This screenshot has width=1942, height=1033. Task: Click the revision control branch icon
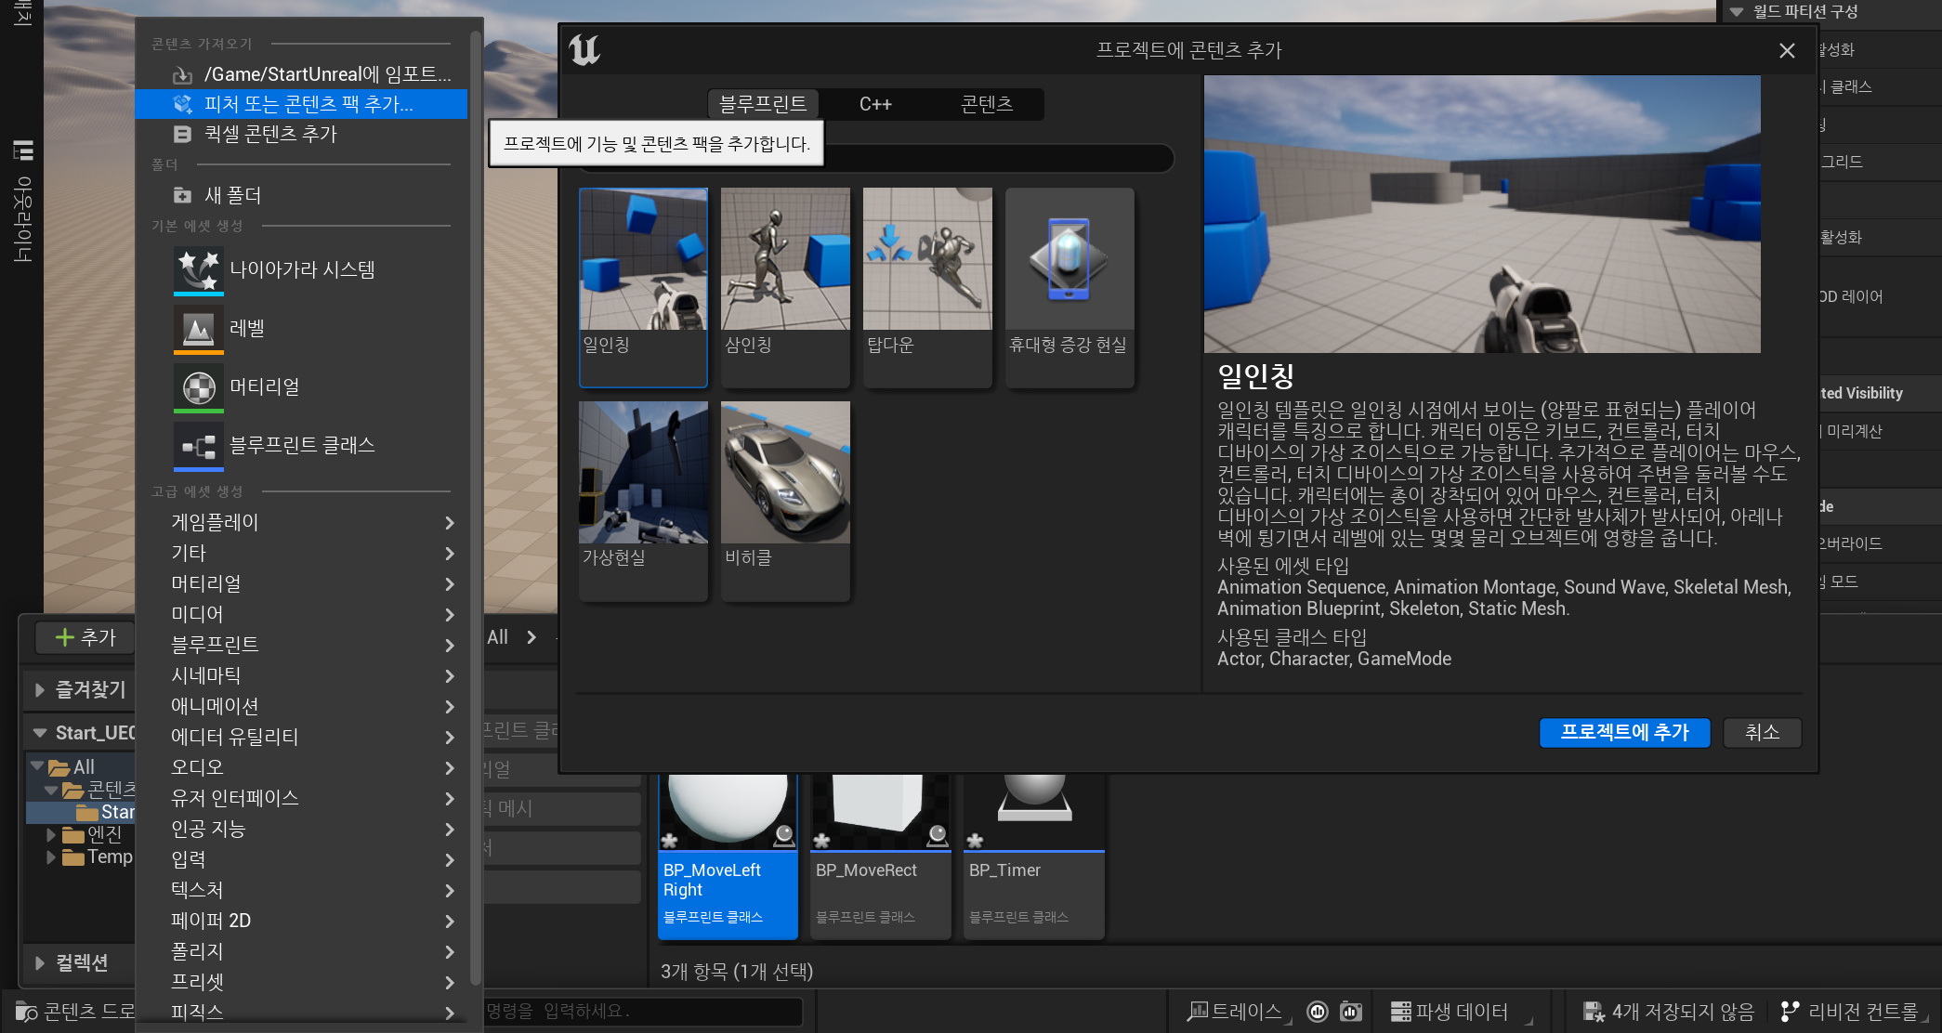pyautogui.click(x=1790, y=1012)
